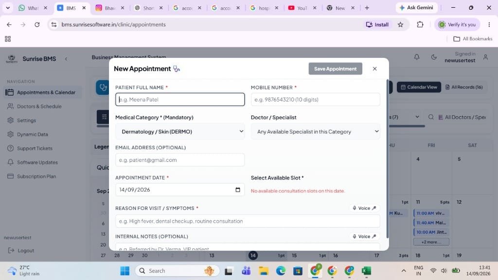Click Voice input for Internal Notes
This screenshot has width=498, height=280.
364,237
